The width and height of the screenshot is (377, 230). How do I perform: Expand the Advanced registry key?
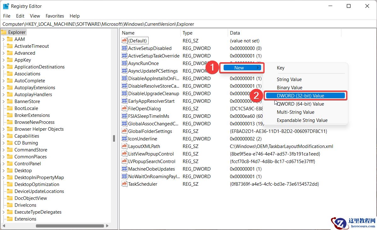coord(4,53)
